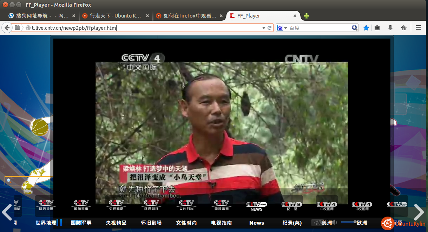
Task: Open the bookmarks list icon
Action: point(377,28)
